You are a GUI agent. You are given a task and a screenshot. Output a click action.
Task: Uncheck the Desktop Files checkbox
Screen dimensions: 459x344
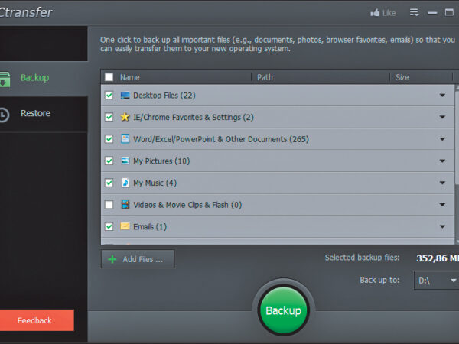click(109, 96)
